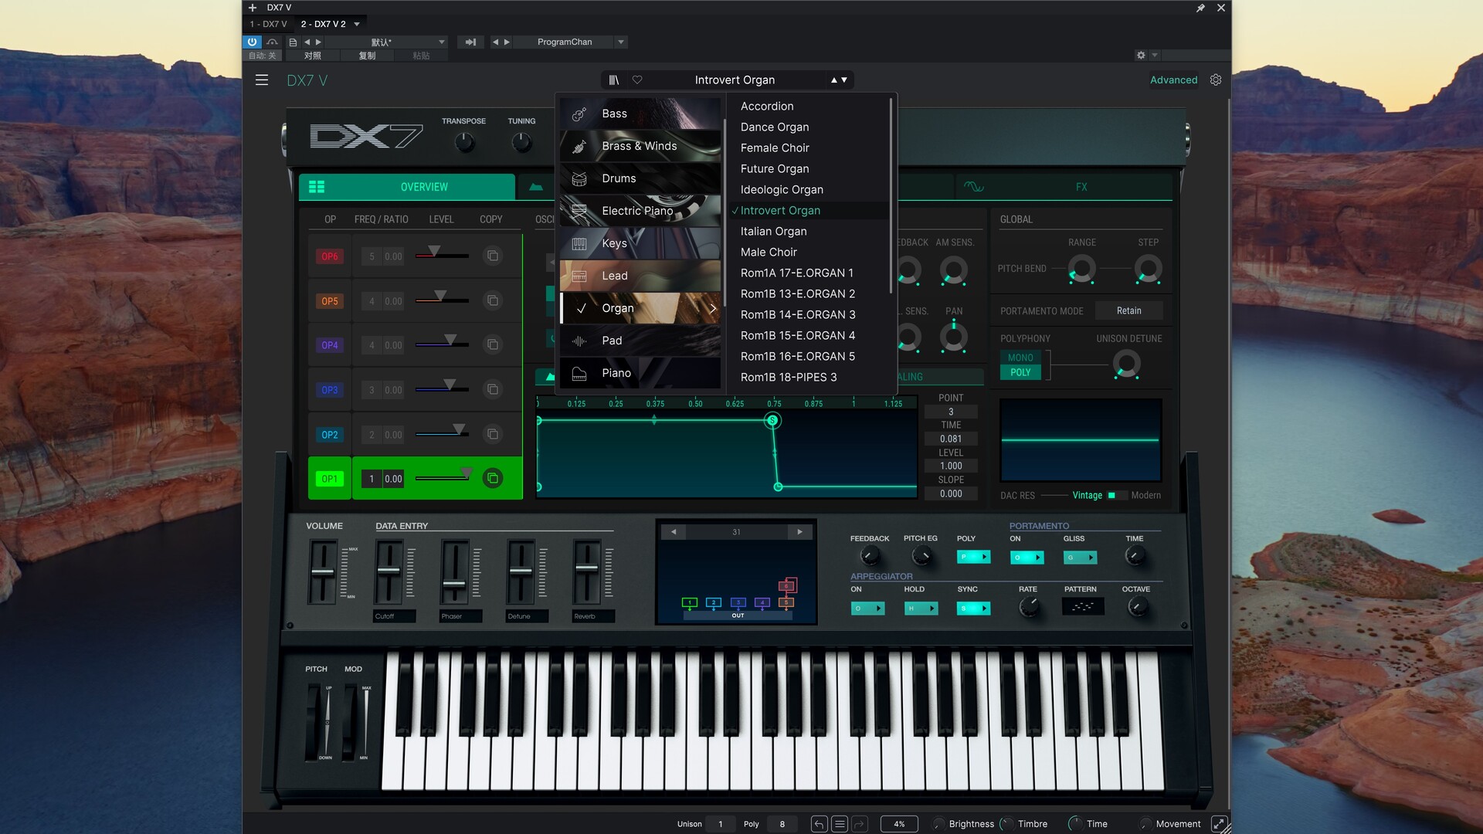Select MONO polyphony mode

pos(1020,358)
